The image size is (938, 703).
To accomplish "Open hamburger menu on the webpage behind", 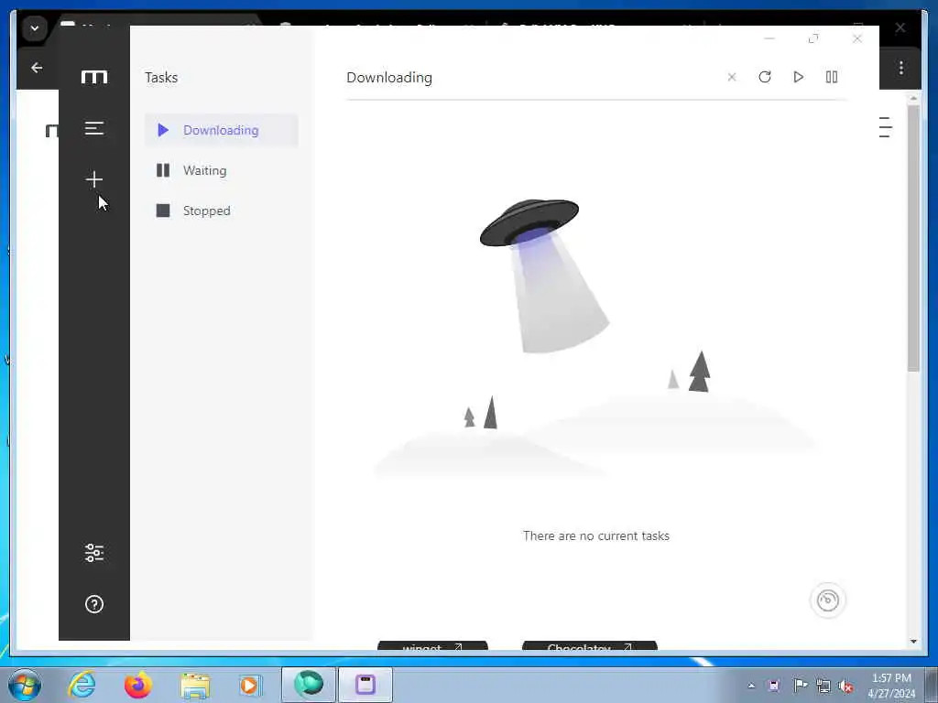I will click(x=886, y=127).
